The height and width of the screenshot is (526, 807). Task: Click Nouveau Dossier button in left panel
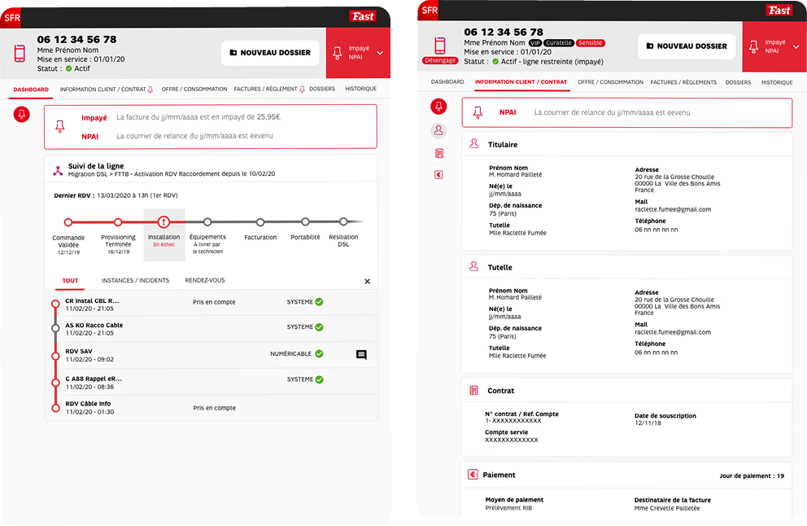point(270,53)
